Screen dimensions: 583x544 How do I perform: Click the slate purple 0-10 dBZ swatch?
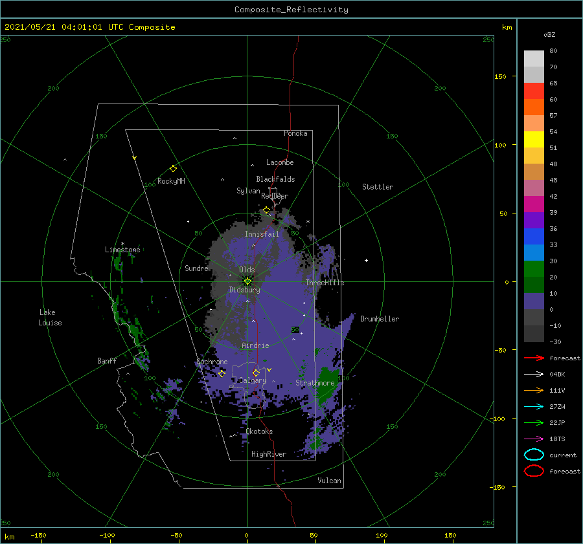pyautogui.click(x=534, y=301)
